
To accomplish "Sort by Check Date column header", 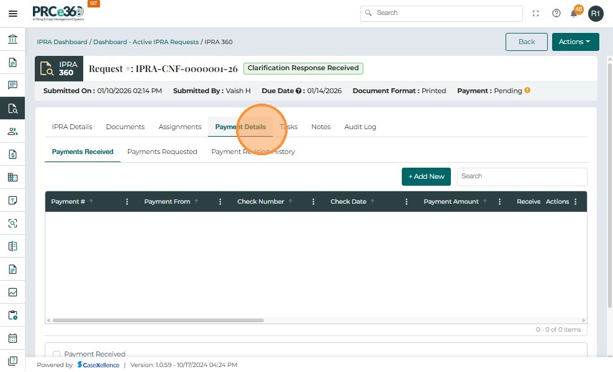I will (348, 202).
